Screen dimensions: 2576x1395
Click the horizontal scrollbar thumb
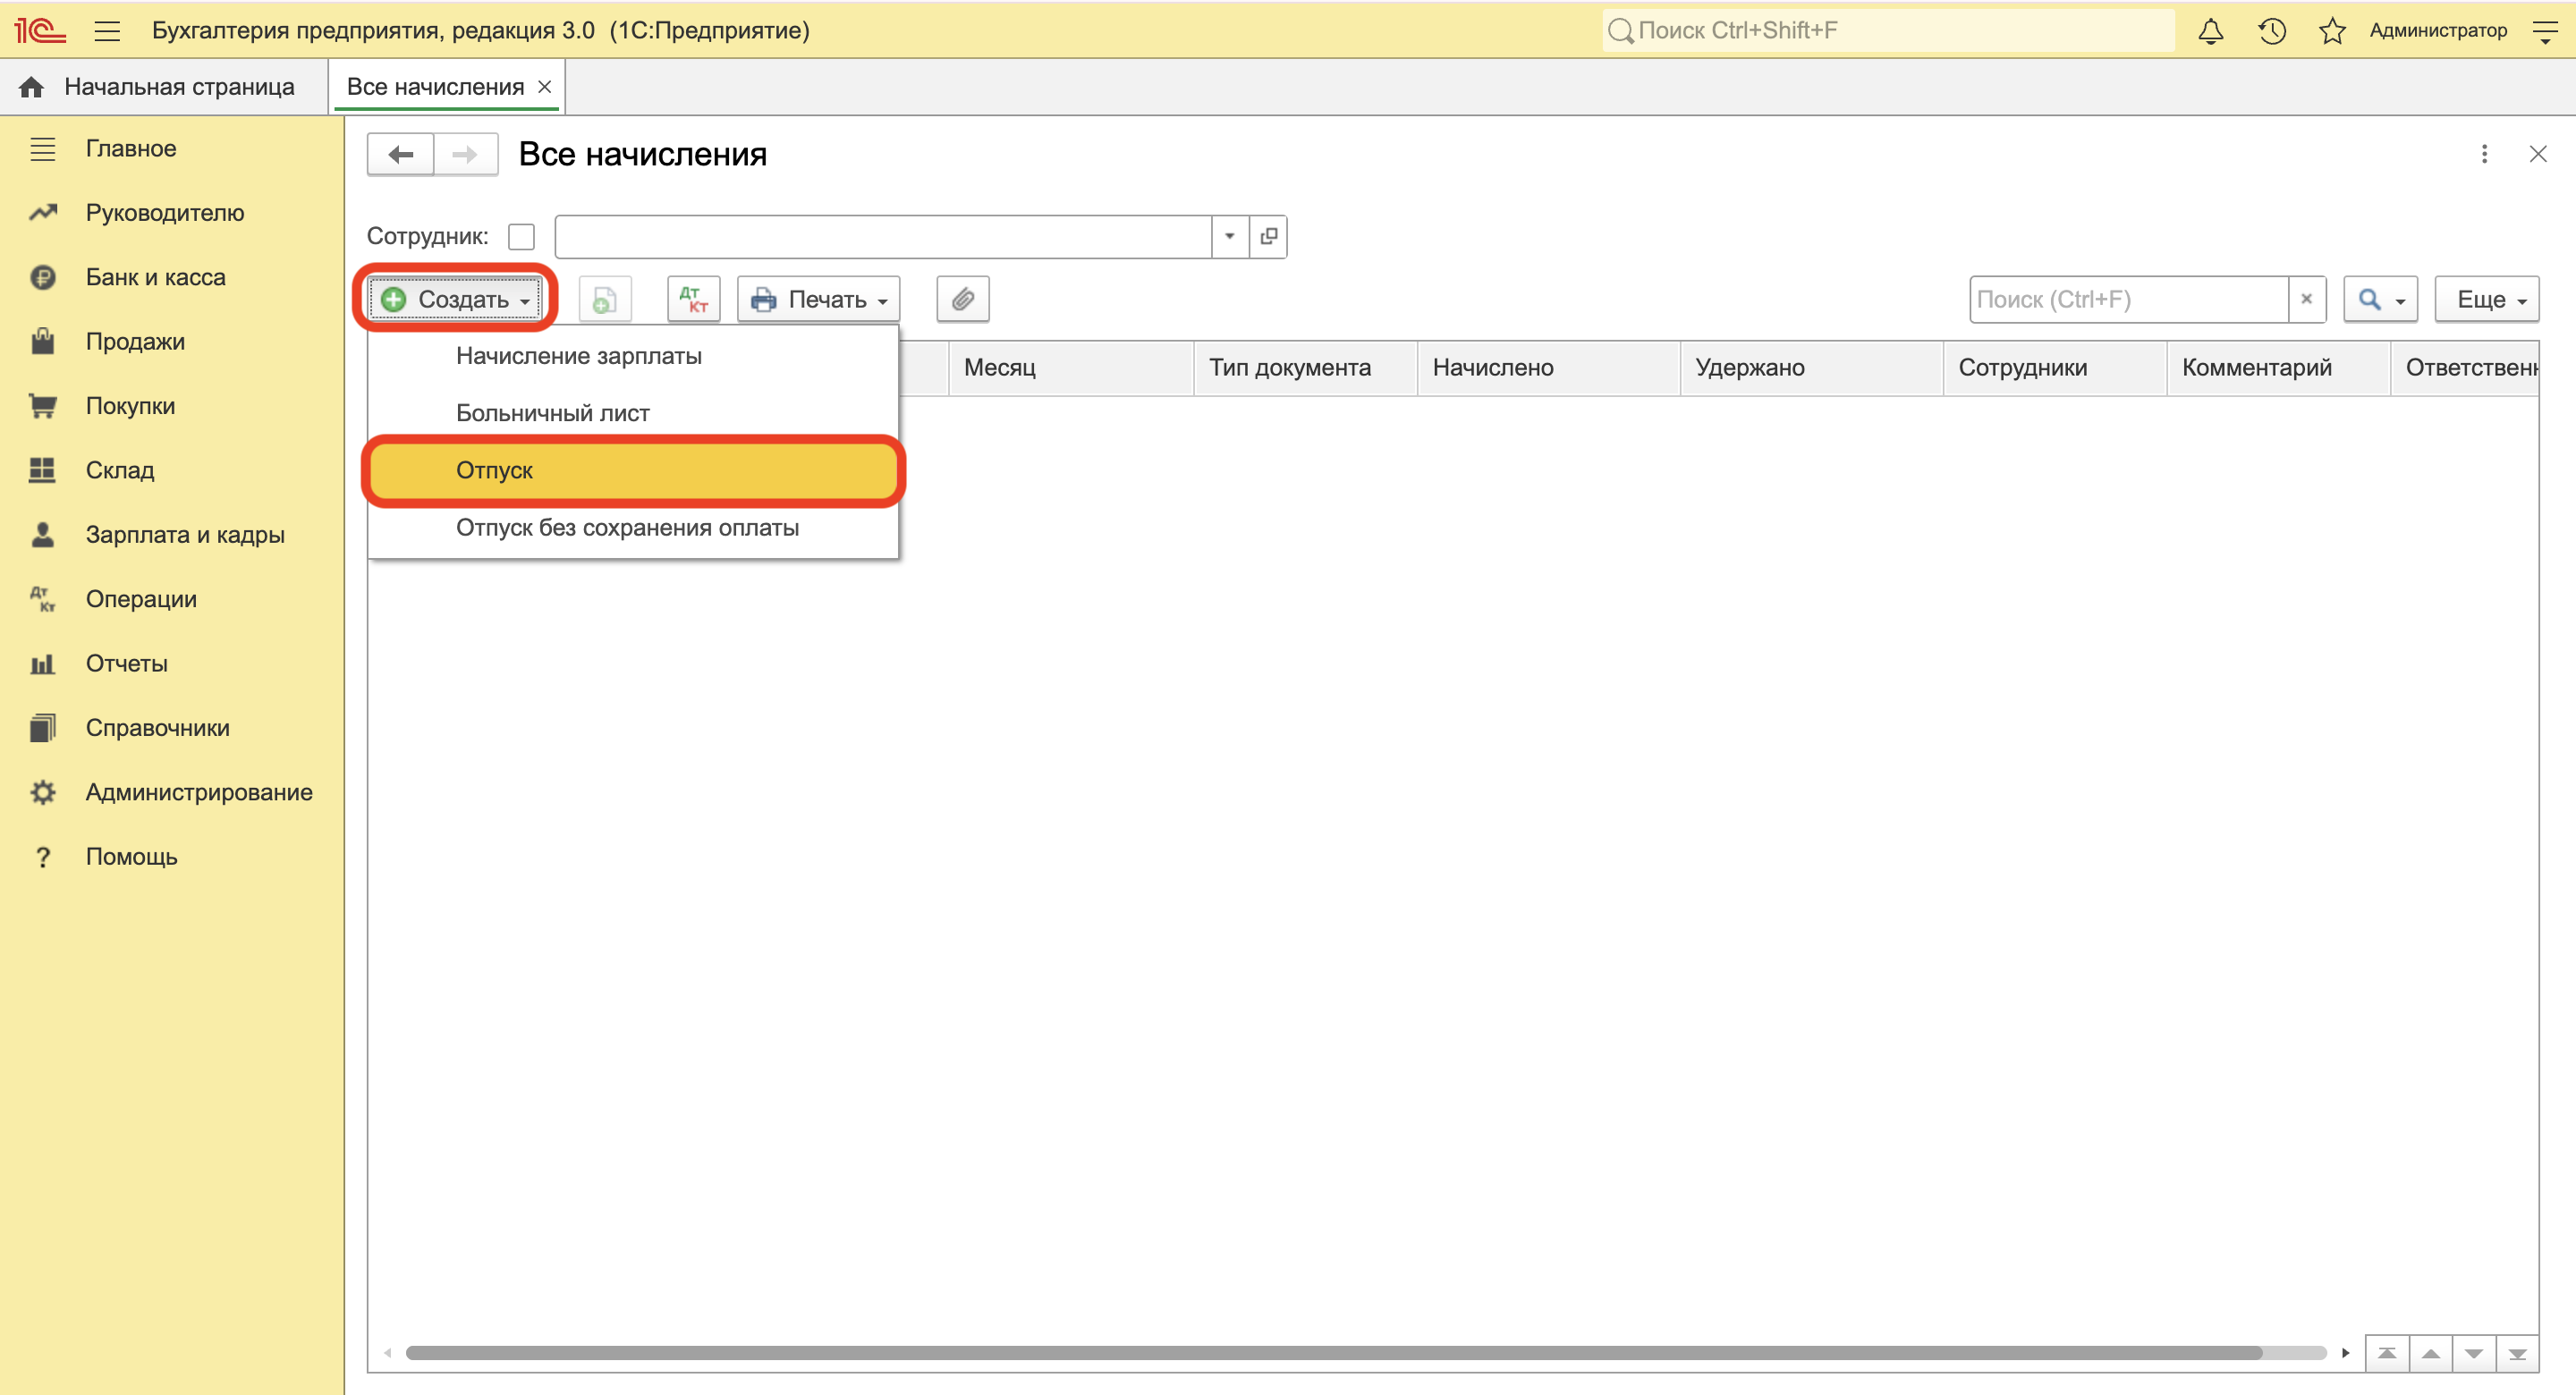coord(1333,1353)
